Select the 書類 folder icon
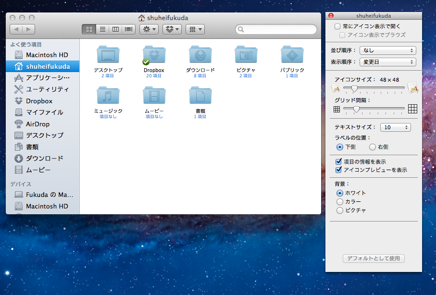The image size is (436, 295). pyautogui.click(x=200, y=95)
